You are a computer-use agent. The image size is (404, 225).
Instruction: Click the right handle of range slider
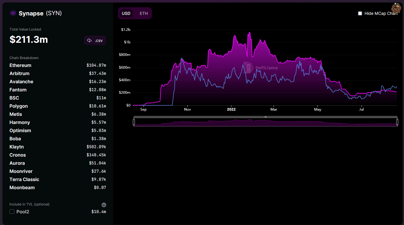(x=397, y=122)
